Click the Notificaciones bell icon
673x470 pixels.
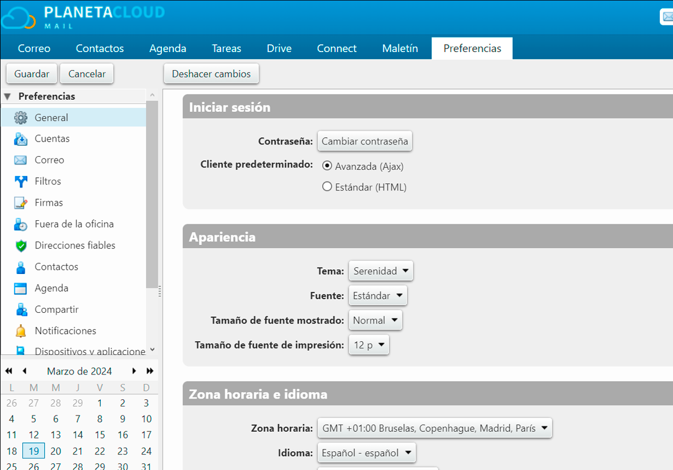(21, 331)
